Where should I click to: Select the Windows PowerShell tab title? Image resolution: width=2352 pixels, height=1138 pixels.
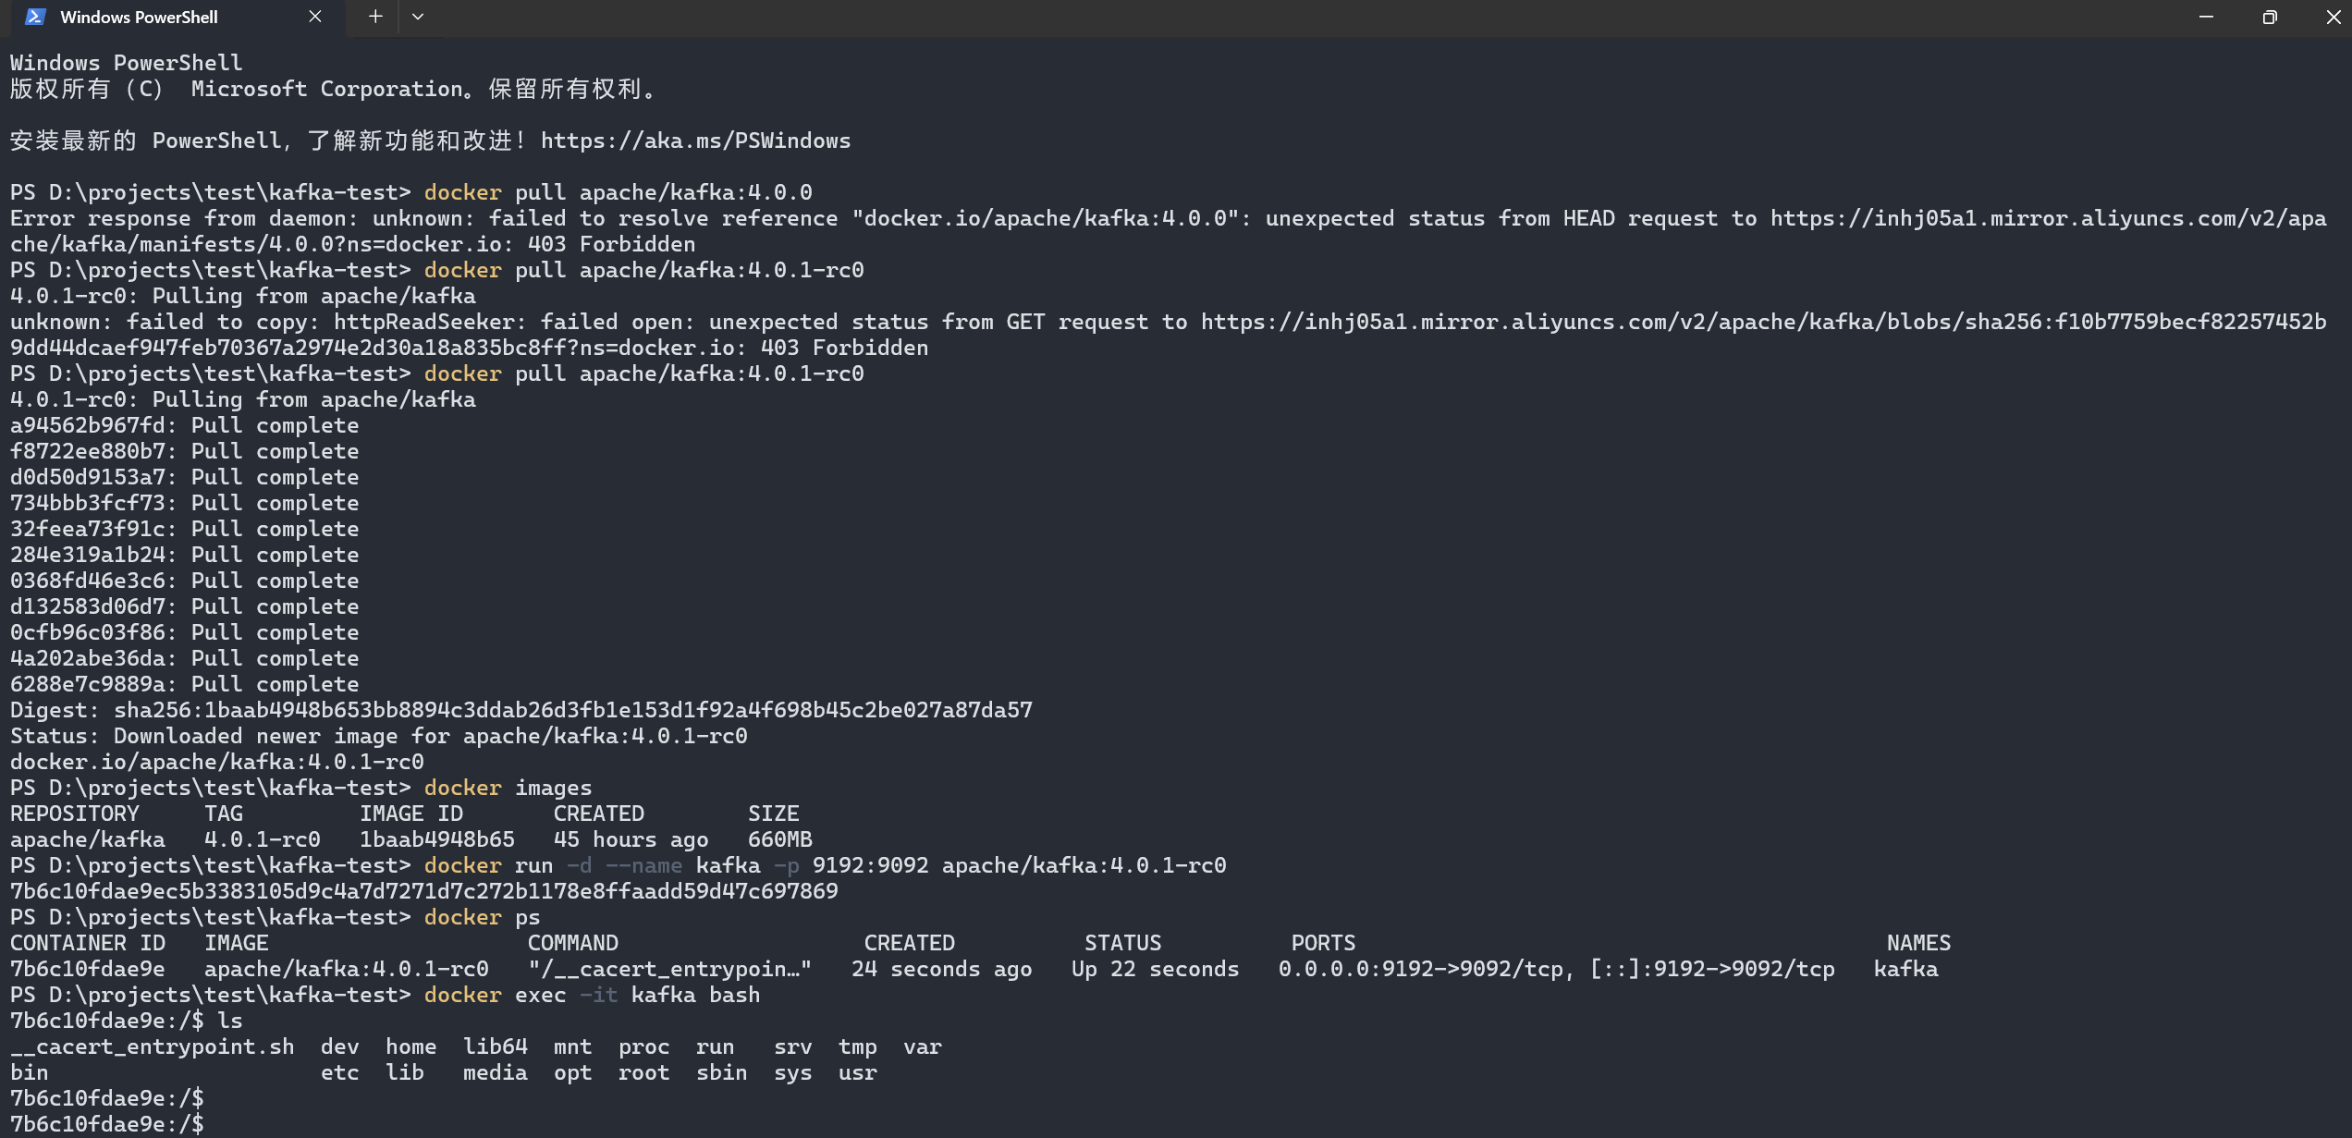[139, 17]
